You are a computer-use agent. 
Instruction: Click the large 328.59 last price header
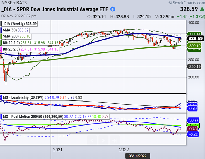[189, 9]
